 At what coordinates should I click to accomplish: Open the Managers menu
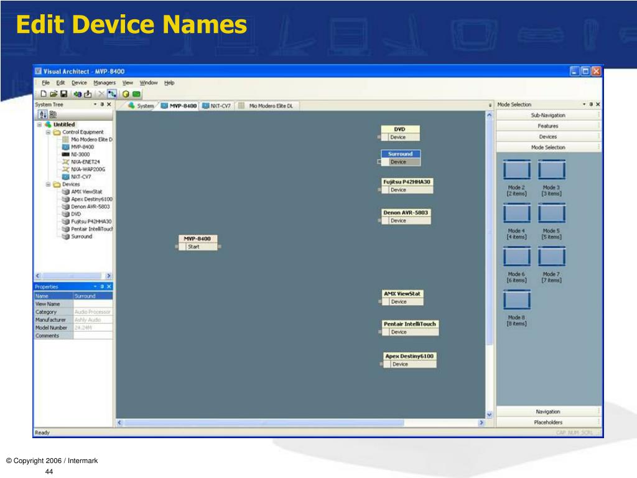[x=105, y=83]
